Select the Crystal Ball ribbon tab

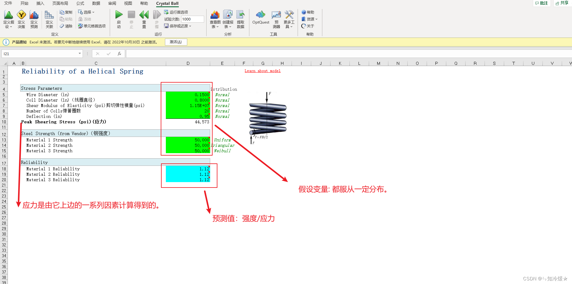[x=167, y=4]
